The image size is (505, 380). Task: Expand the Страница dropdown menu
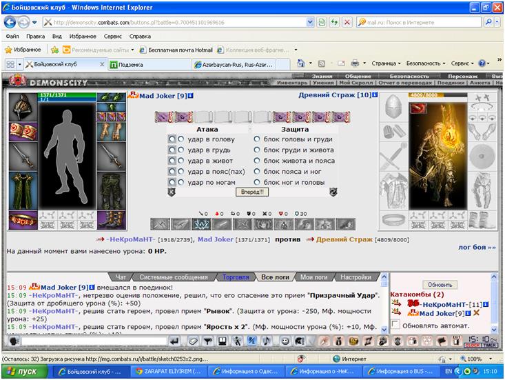coord(386,63)
